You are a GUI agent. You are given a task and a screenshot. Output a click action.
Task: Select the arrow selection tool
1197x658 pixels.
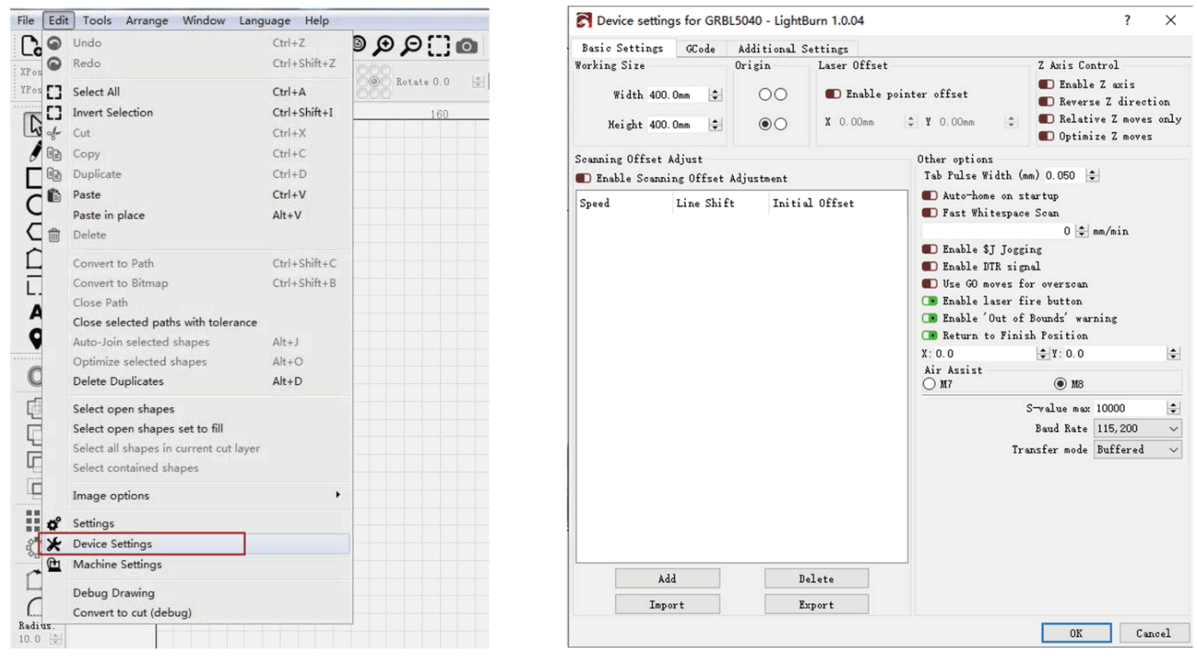(34, 125)
